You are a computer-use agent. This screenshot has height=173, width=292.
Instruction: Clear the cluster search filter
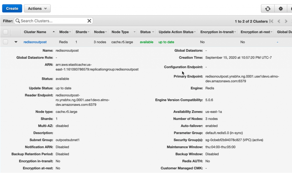[x=89, y=21]
